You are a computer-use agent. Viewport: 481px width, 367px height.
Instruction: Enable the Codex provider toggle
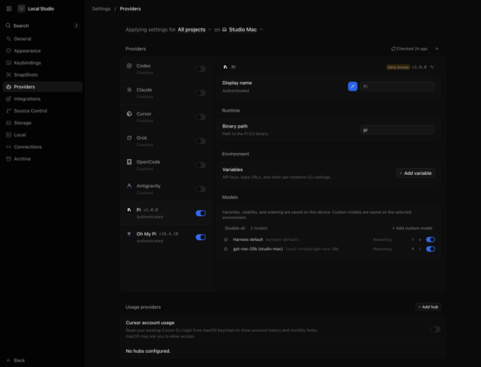tap(201, 69)
